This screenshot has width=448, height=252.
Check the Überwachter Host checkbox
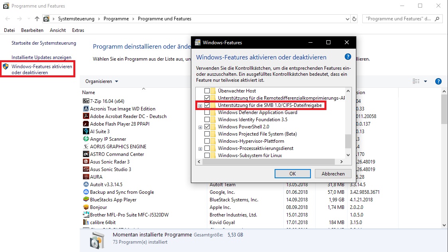[x=207, y=91]
